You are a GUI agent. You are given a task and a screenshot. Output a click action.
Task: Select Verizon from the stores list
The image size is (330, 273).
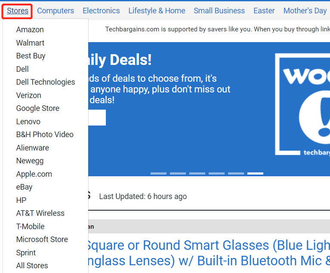click(x=29, y=95)
